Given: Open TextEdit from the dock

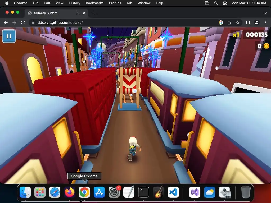Looking at the screenshot, I should 129,192.
